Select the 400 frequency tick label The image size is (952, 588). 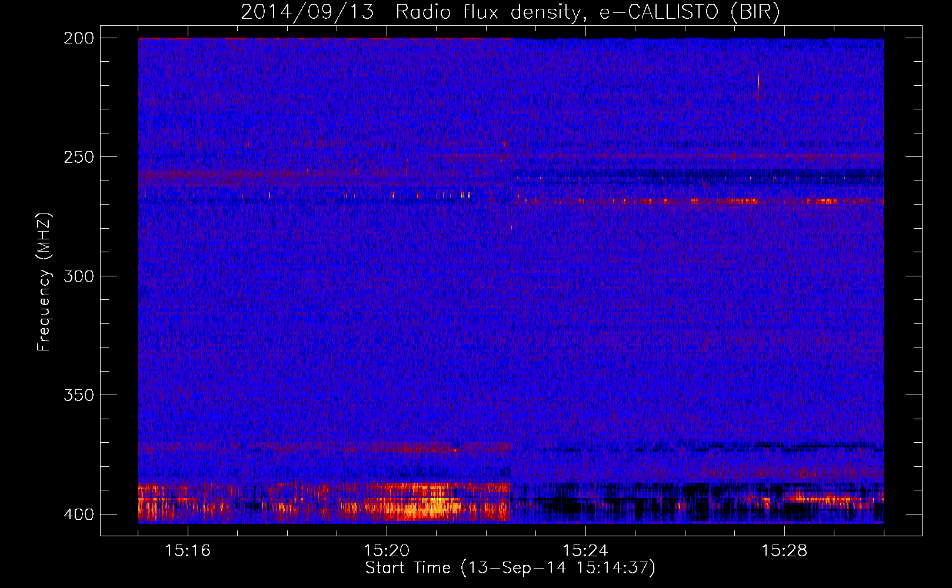[x=79, y=514]
